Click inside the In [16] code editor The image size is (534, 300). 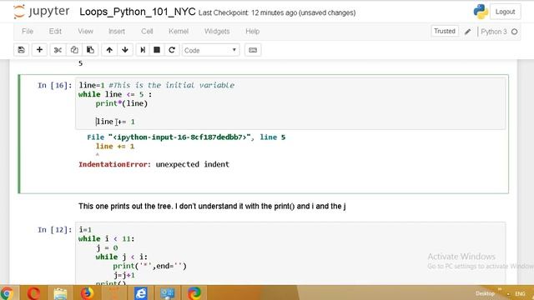pos(290,103)
